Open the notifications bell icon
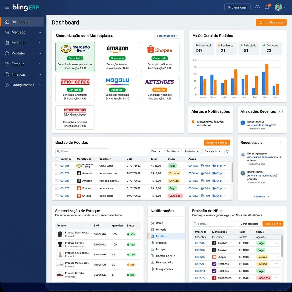Screen dimensions: 292x292 [267, 7]
